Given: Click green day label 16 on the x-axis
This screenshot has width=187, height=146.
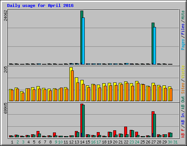Looking at the screenshot, I should (x=93, y=142).
